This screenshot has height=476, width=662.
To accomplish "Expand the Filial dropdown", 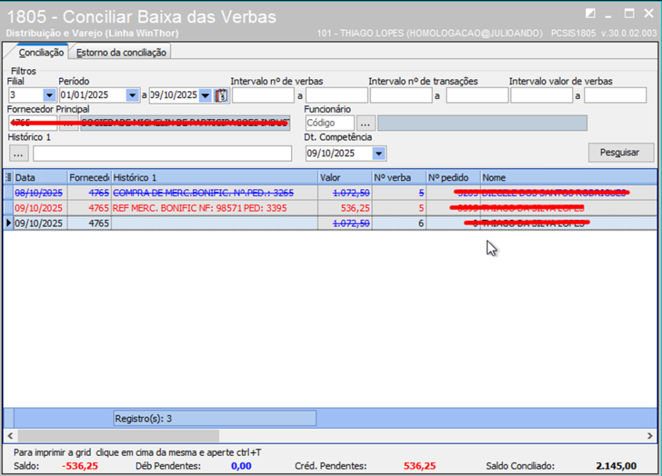I will (49, 96).
